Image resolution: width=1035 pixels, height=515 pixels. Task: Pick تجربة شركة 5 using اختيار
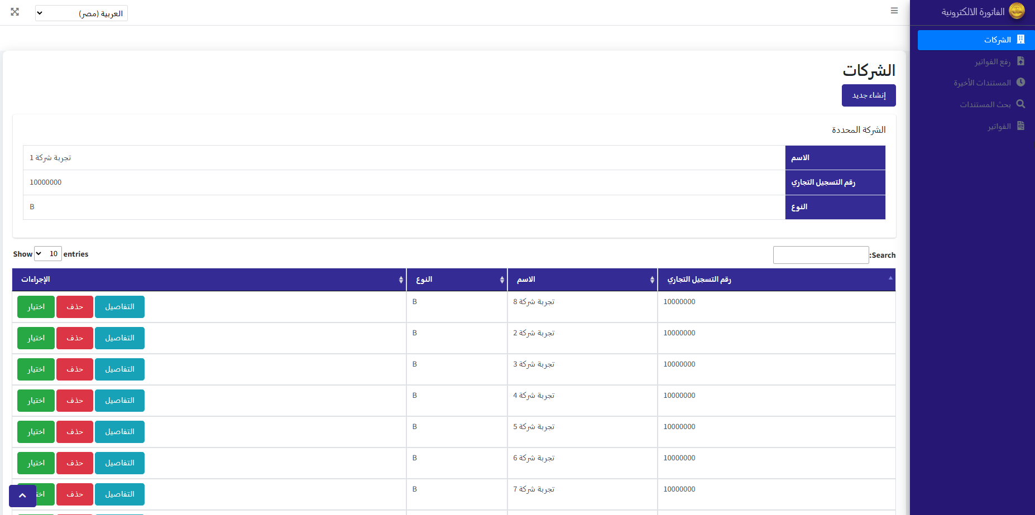coord(36,432)
